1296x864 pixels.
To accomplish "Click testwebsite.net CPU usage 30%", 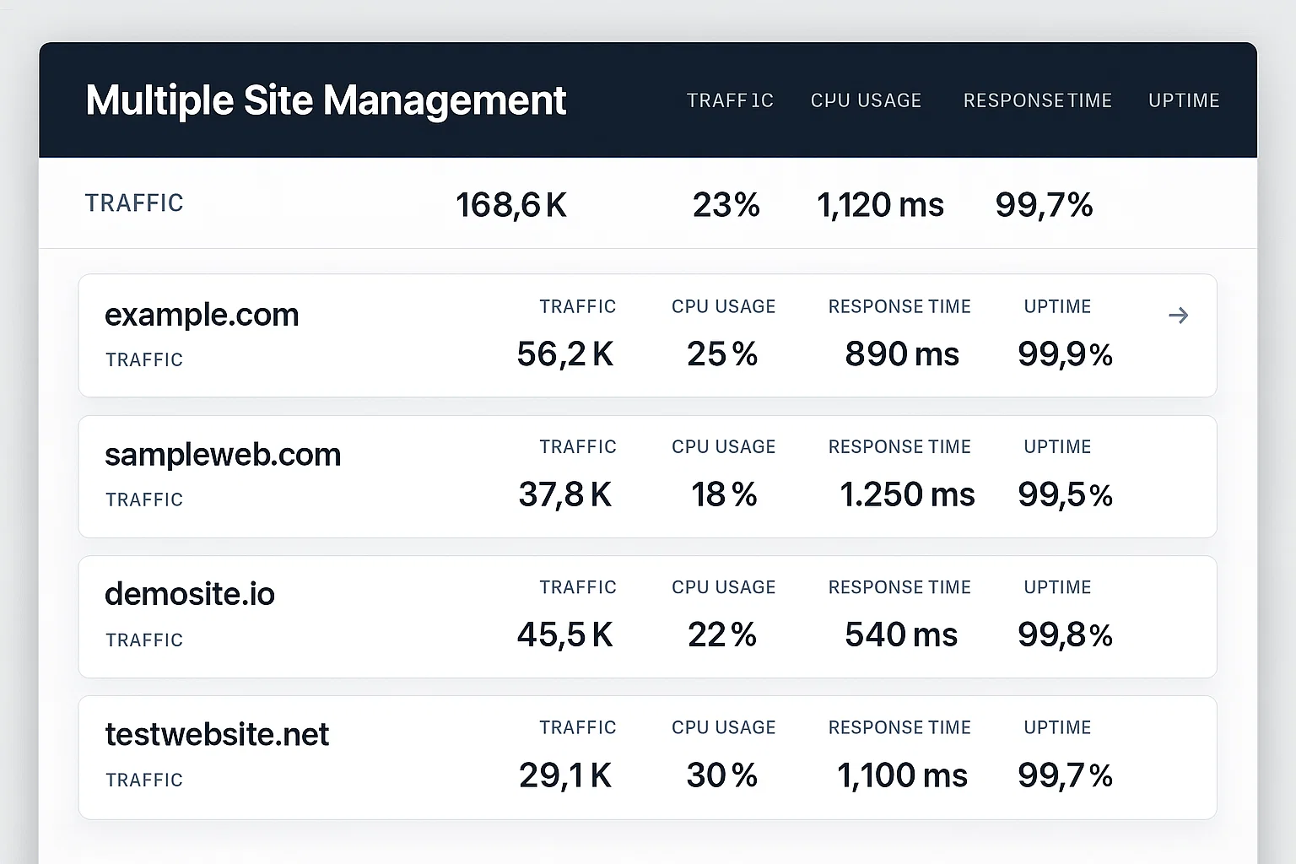I will coord(722,775).
